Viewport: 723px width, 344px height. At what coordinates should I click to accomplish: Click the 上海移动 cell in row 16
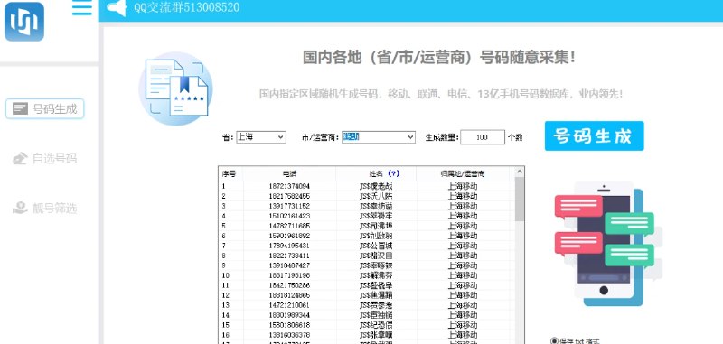[x=463, y=335]
